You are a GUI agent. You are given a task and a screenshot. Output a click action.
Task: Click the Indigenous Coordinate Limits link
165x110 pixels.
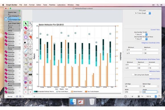pos(150,43)
